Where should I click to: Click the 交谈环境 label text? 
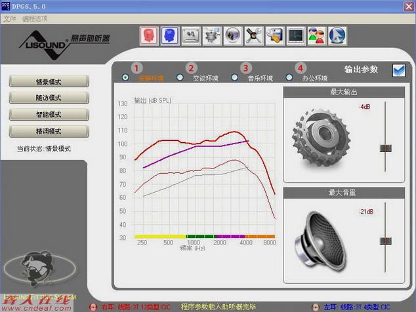(x=205, y=78)
